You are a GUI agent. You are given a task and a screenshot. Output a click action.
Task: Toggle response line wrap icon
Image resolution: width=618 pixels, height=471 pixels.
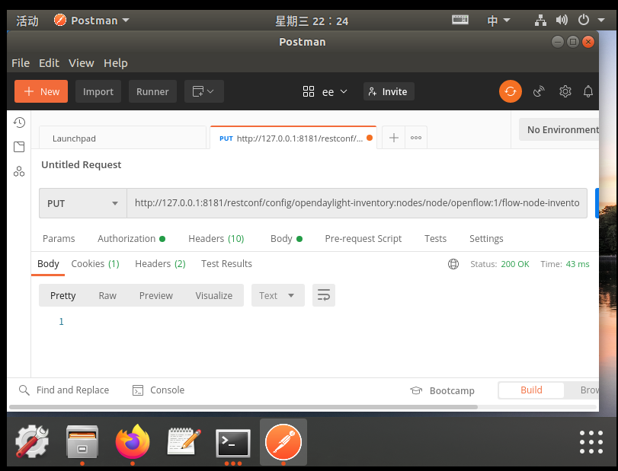324,295
